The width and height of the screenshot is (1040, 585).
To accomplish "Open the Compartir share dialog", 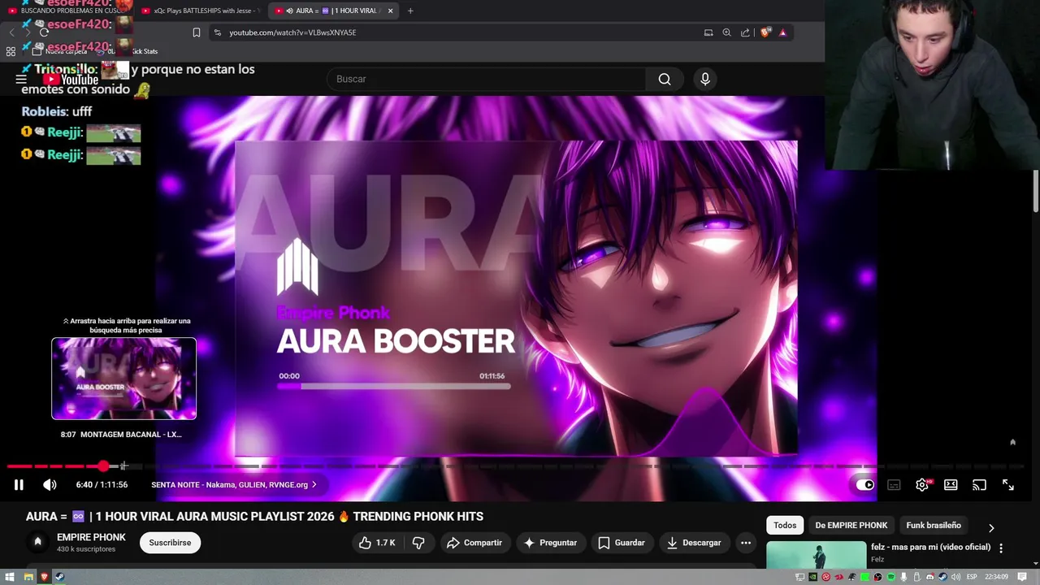I will 474,543.
